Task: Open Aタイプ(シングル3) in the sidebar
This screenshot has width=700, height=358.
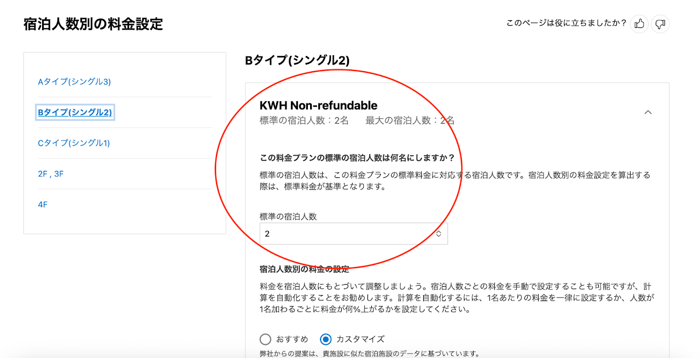Action: tap(74, 82)
